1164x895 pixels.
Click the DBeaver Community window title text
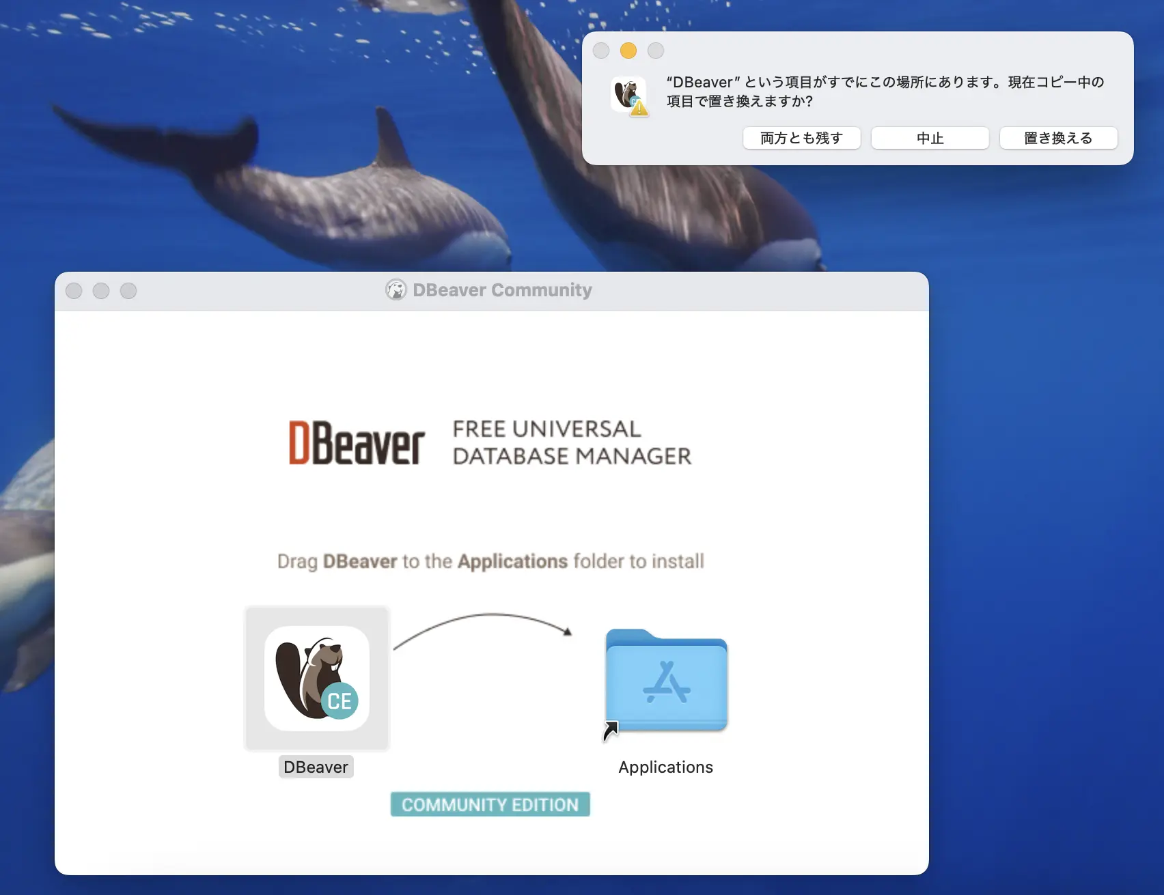point(502,290)
